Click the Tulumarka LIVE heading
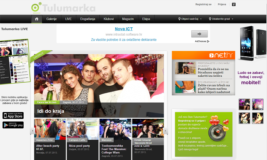 point(14,29)
